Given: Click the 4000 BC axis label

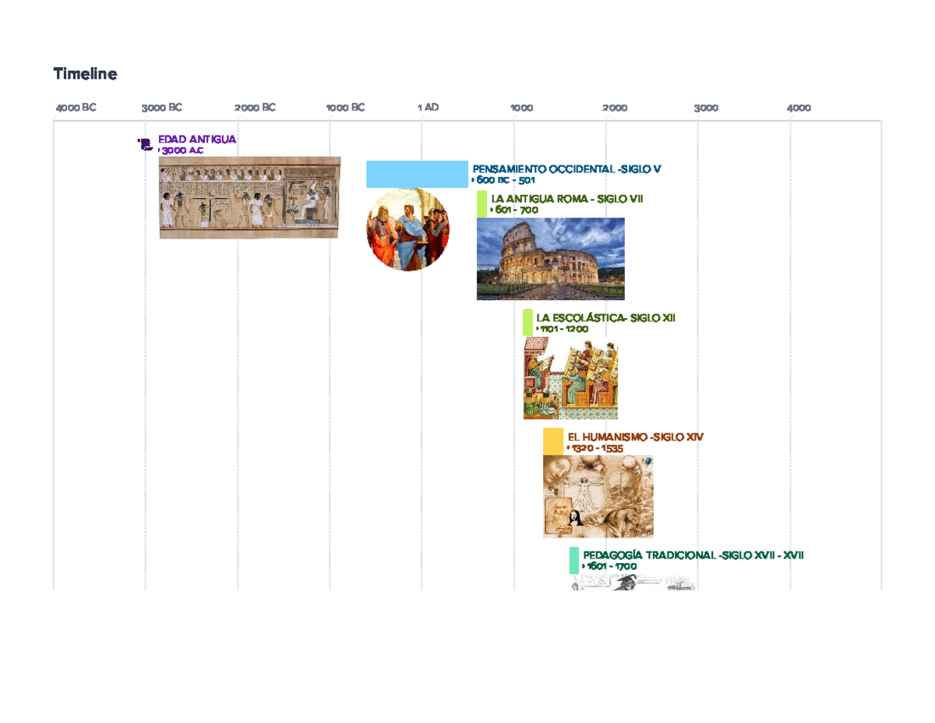Looking at the screenshot, I should click(x=75, y=107).
